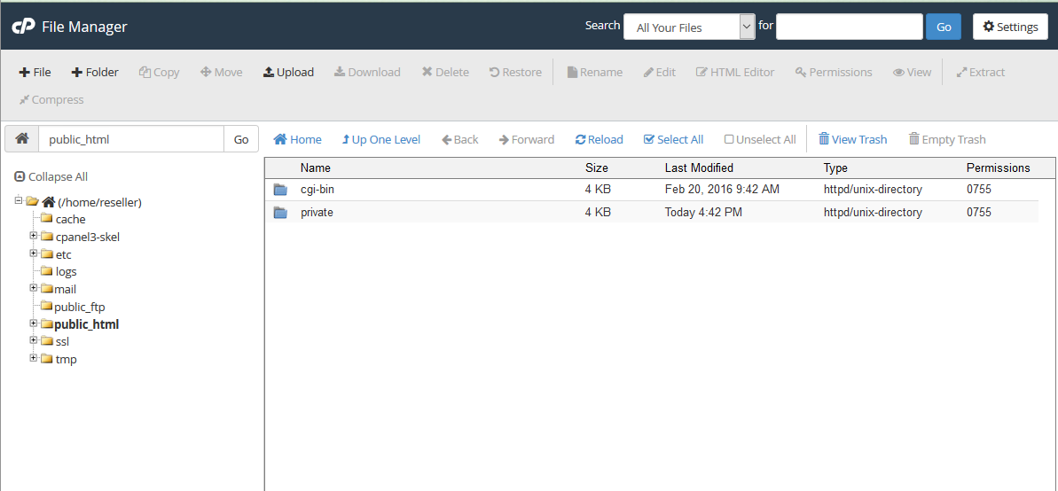Create a new folder with +Folder
Image resolution: width=1058 pixels, height=491 pixels.
(x=95, y=73)
